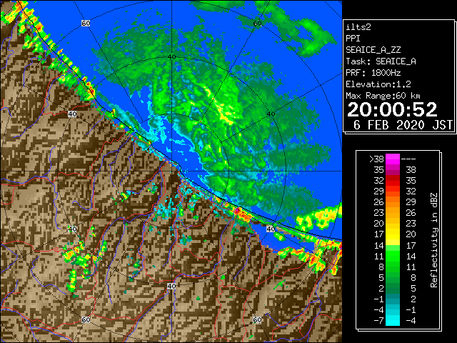This screenshot has height=343, width=457.
Task: Click the '40' range label due south of center
Action: [171, 286]
